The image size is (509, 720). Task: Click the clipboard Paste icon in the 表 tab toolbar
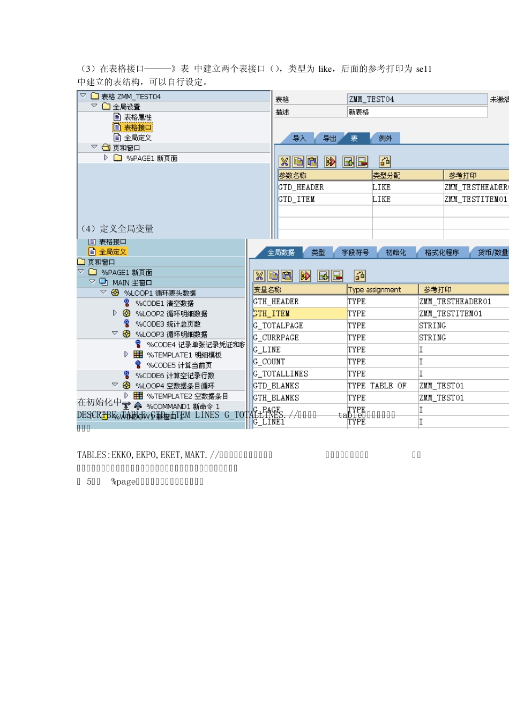(x=312, y=162)
